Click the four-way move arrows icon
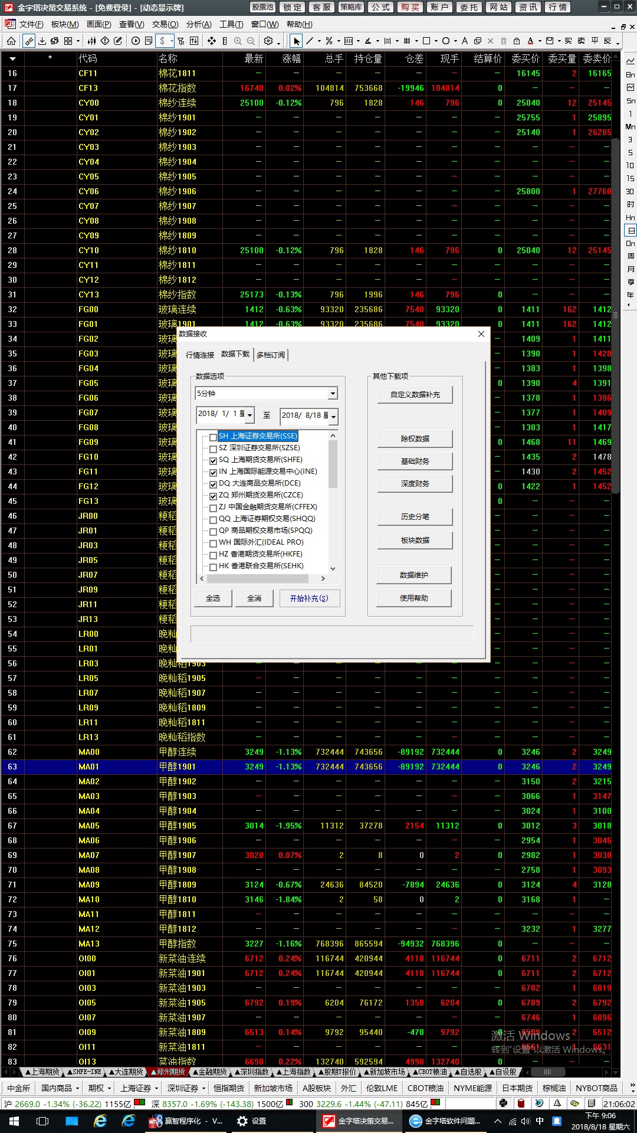Screen dimensions: 637x1133 (x=212, y=41)
